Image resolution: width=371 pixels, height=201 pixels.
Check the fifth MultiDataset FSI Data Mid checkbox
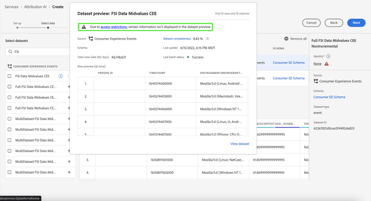tap(9, 161)
